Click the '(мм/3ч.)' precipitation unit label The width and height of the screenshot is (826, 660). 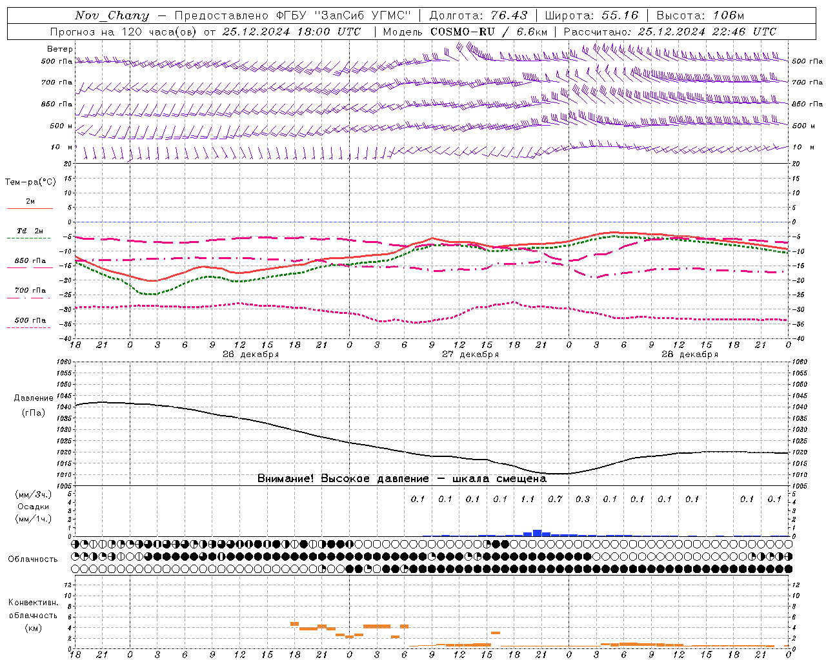(34, 494)
